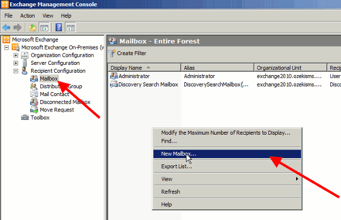Image resolution: width=341 pixels, height=220 pixels.
Task: Click the Administrator mailbox row icon
Action: pos(114,76)
